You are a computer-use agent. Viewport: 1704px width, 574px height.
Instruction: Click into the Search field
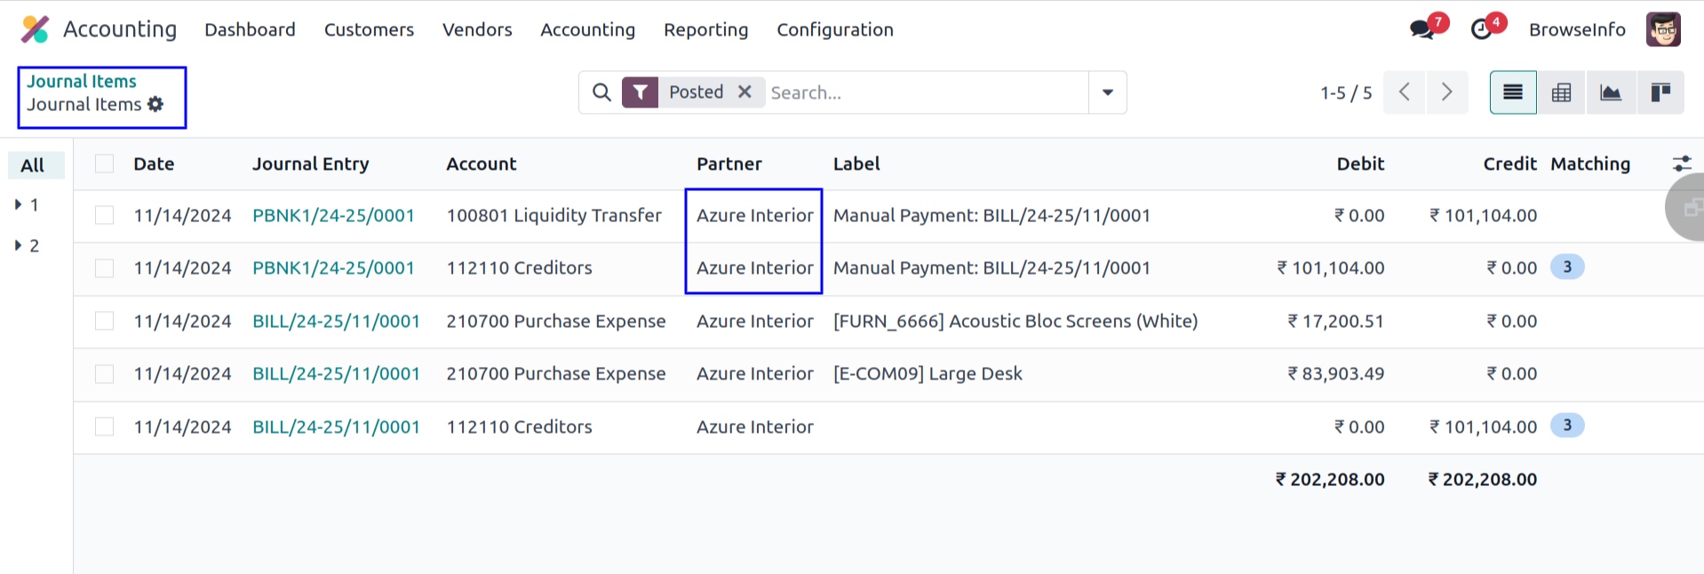[924, 92]
